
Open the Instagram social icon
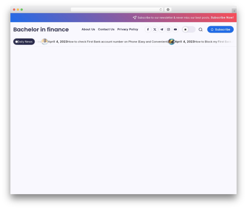tap(168, 30)
